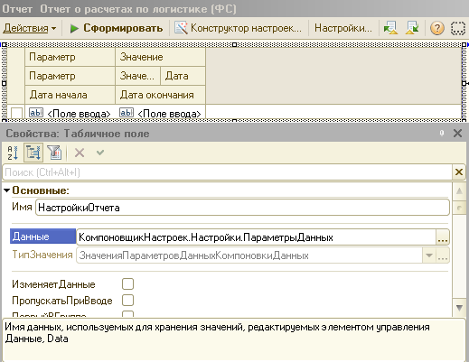Image resolution: width=469 pixels, height=362 pixels.
Task: Click the ТипЗначения ellipsis button
Action: click(442, 255)
